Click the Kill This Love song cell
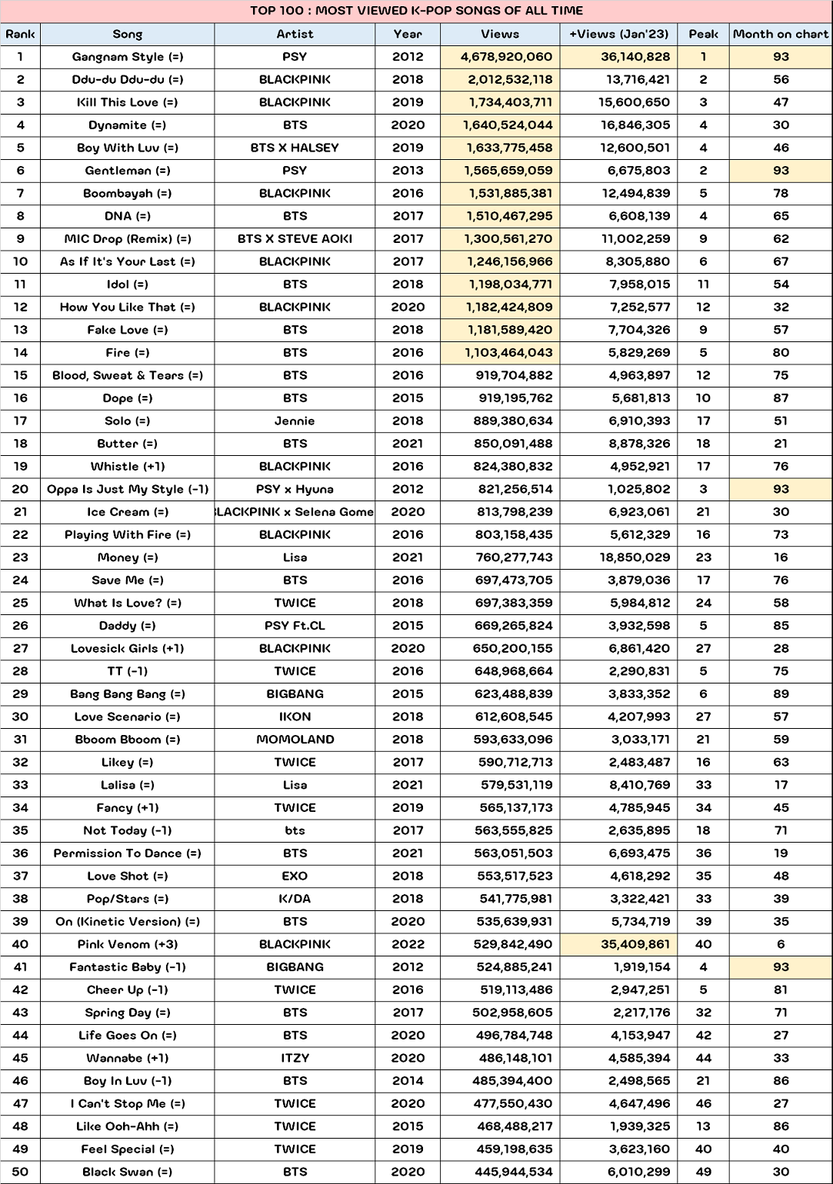The image size is (833, 1184). click(127, 102)
